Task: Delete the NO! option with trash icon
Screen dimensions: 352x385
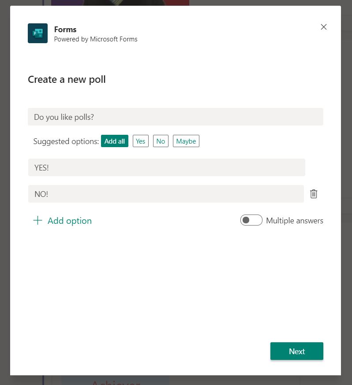Action: coord(314,194)
